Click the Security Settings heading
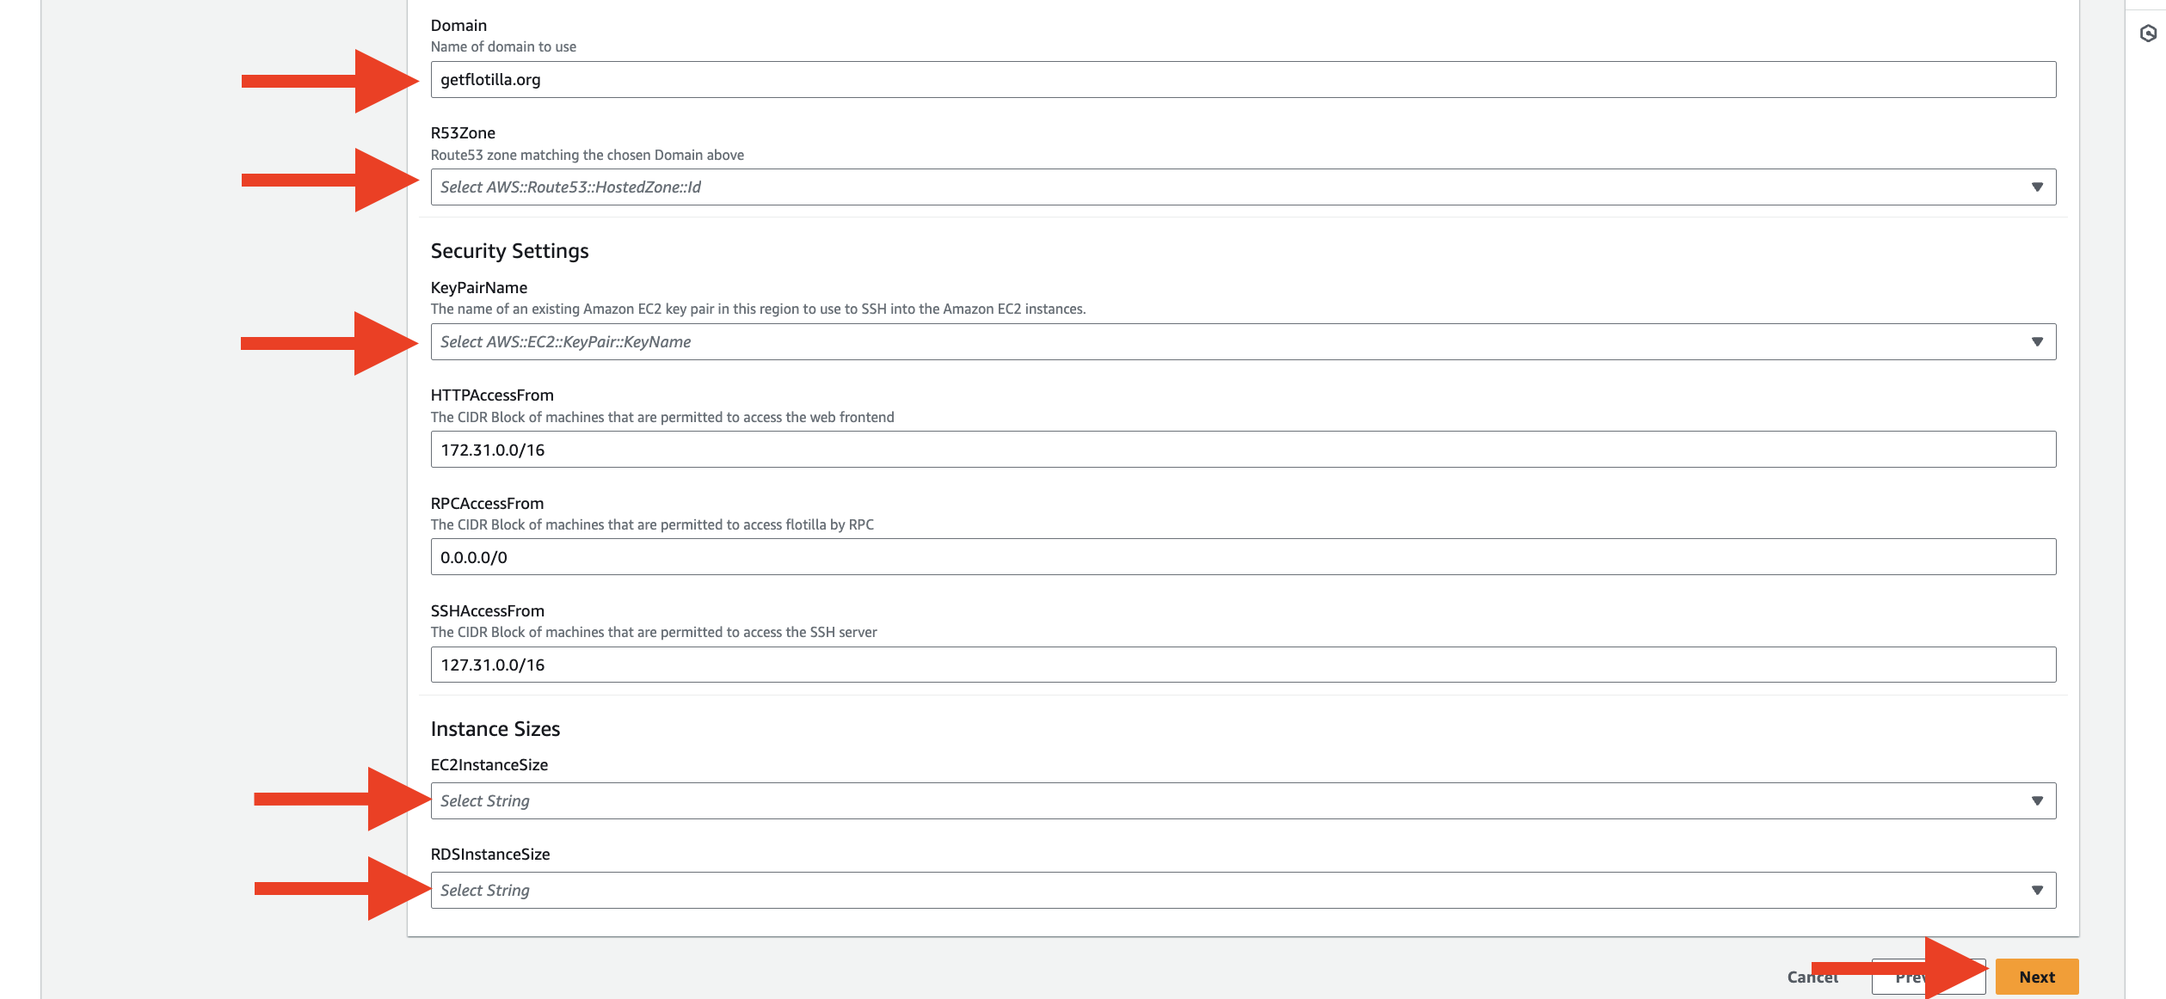This screenshot has height=999, width=2166. (x=509, y=251)
